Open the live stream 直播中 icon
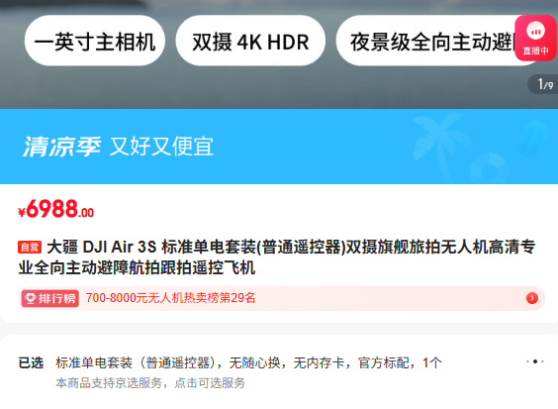The height and width of the screenshot is (409, 558). click(535, 38)
